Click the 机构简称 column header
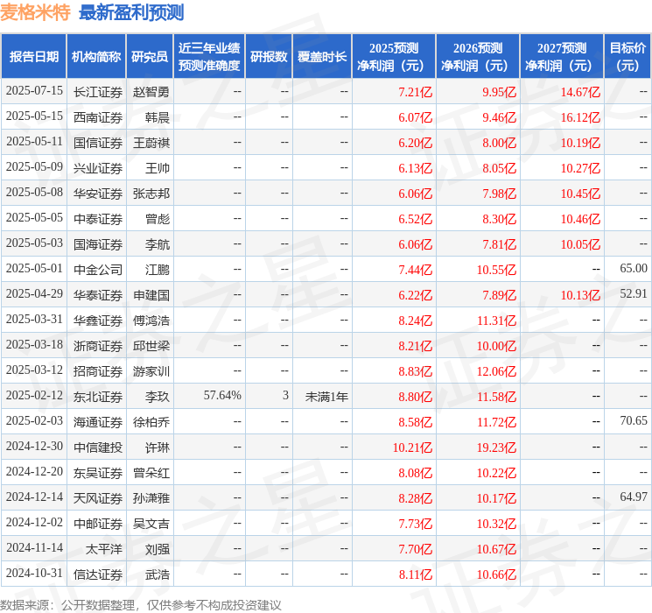 (96, 57)
